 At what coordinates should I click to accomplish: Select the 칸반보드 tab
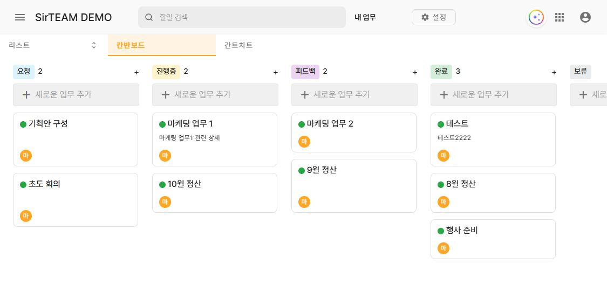[x=162, y=45]
